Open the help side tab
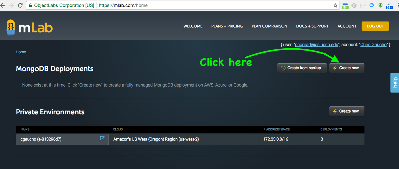Viewport: 399px width, 169px height. coord(395,82)
